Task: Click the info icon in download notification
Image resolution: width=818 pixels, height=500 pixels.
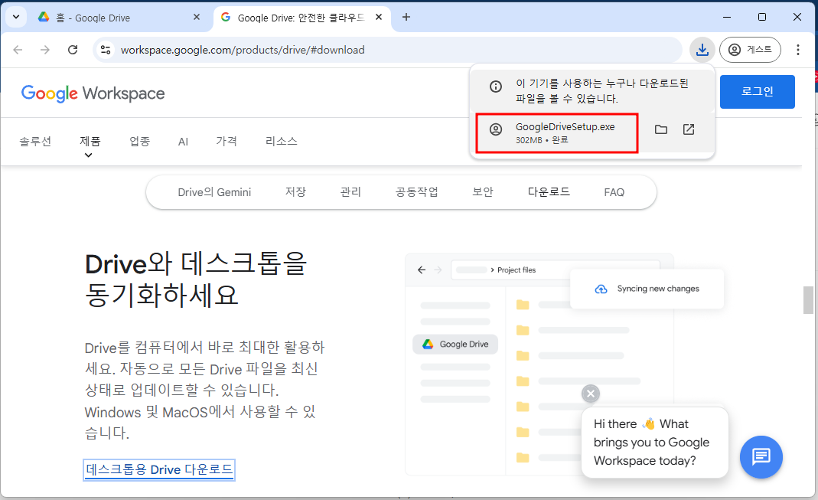Action: [x=495, y=87]
